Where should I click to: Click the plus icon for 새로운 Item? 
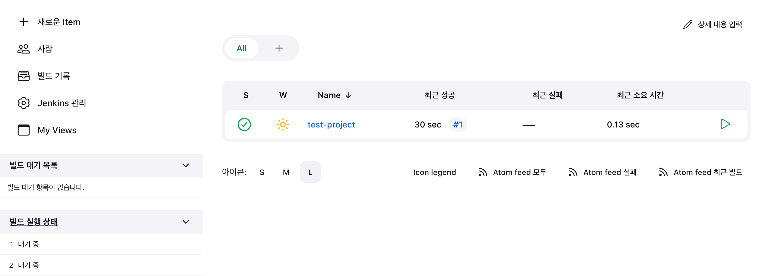click(x=24, y=22)
